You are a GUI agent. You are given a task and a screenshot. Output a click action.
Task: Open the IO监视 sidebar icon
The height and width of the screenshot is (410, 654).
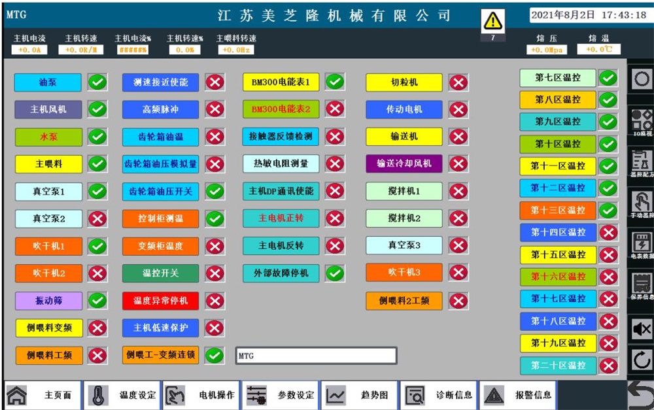[642, 122]
